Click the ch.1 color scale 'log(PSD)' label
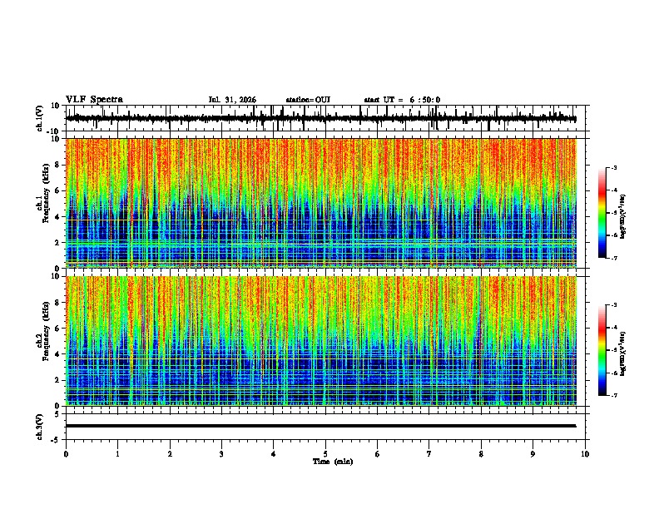Screen dimensions: 659x509 (x=623, y=216)
